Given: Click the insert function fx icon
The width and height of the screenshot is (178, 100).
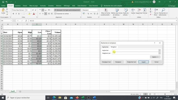Looking at the screenshot, I should click(26, 21).
